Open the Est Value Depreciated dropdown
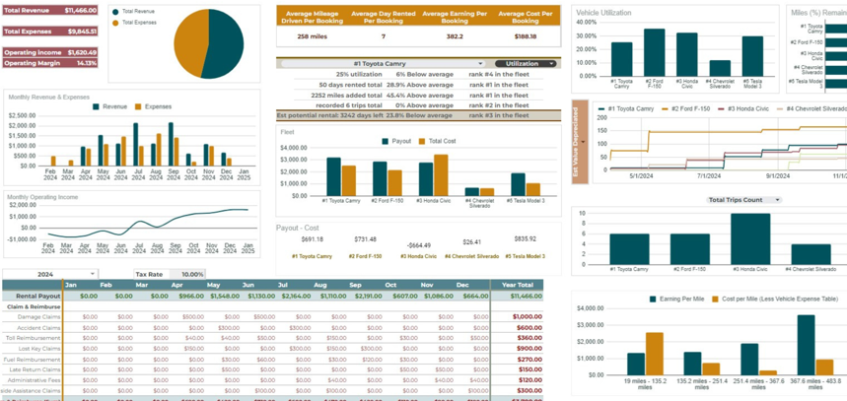 tap(583, 142)
